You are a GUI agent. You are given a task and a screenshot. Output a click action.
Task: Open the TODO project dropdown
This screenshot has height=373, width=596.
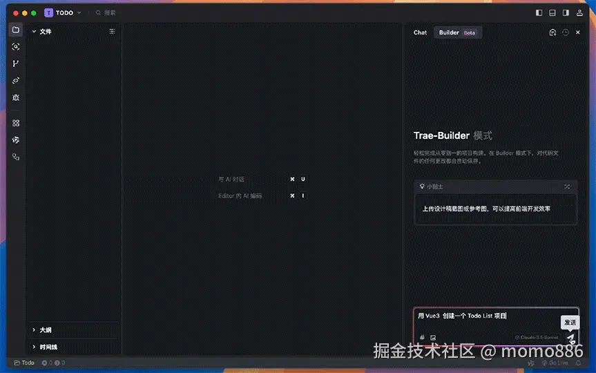(x=62, y=13)
